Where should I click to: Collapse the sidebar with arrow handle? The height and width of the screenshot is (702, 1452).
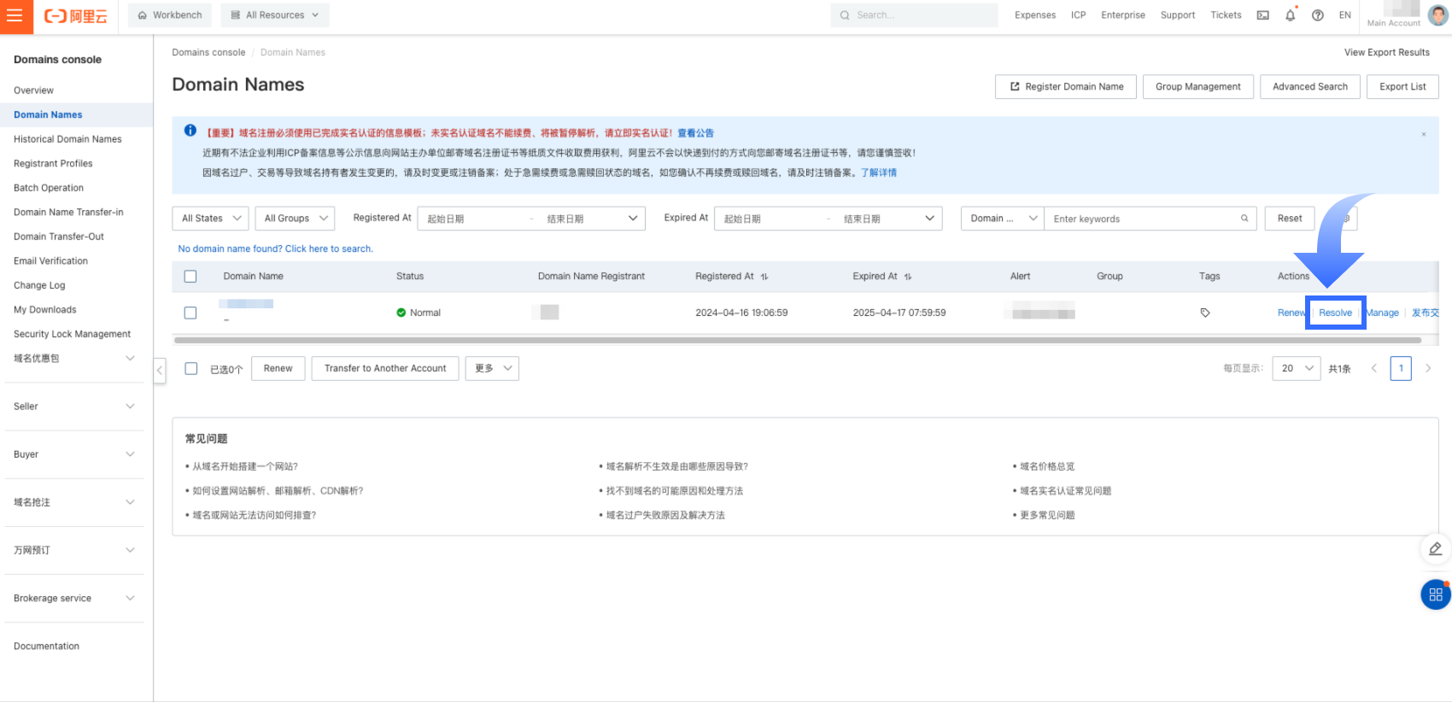(x=160, y=371)
